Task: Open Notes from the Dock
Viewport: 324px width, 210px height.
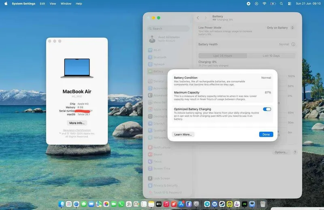Action: point(151,204)
